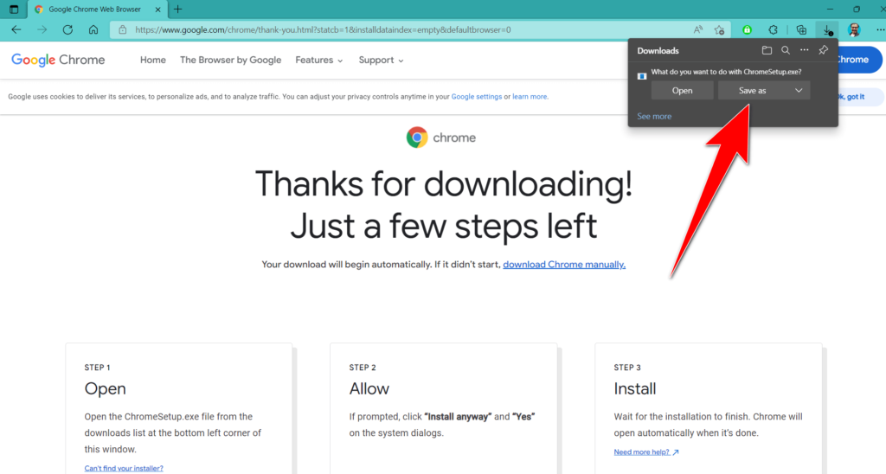Toggle the Downloads toolbar icon
Screen dimensions: 886x474
click(x=827, y=30)
